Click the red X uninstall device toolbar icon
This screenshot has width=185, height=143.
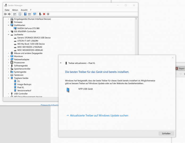click(x=44, y=14)
